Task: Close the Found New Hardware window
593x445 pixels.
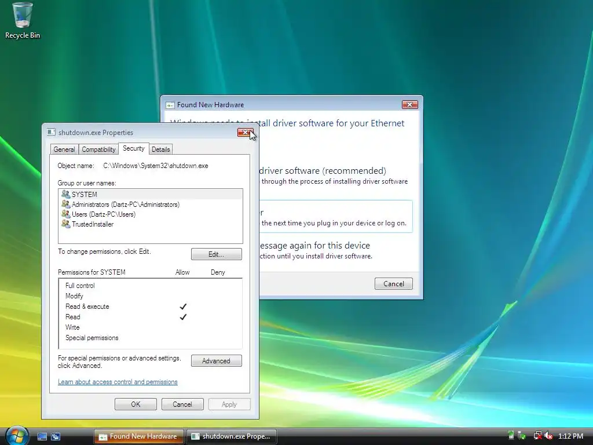Action: pos(409,104)
